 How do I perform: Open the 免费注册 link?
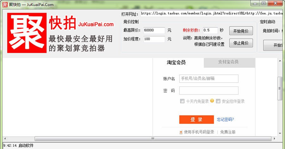(x=228, y=132)
